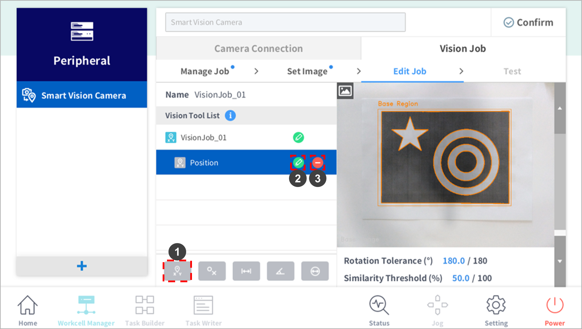The height and width of the screenshot is (329, 582).
Task: Open the Status screen
Action: pos(379,310)
